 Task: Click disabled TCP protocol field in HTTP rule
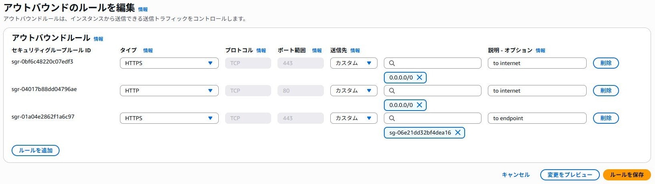[248, 91]
